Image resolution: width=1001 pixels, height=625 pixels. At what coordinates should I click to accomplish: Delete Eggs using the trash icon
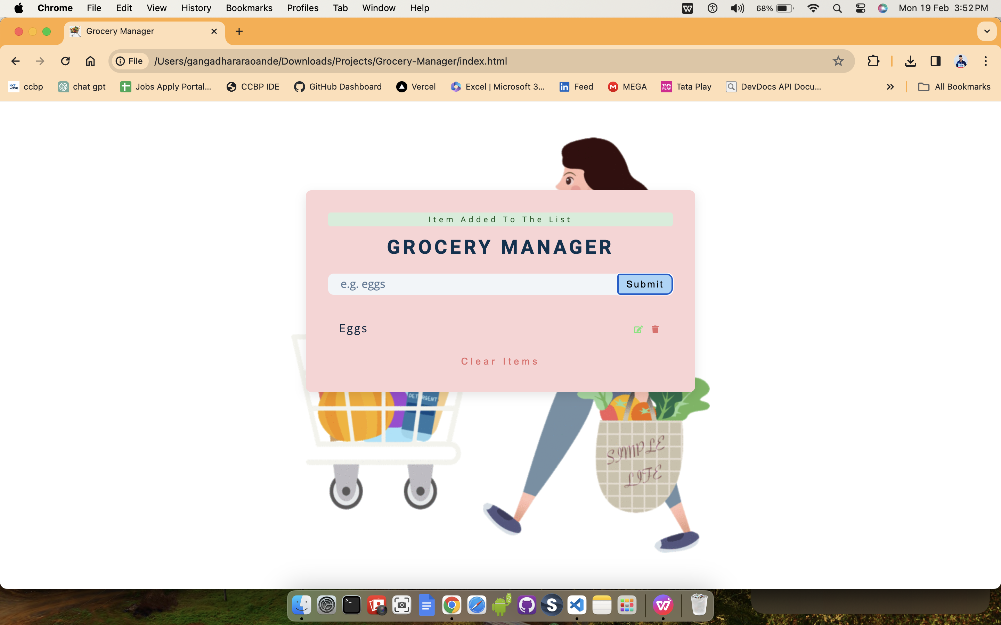pos(655,330)
